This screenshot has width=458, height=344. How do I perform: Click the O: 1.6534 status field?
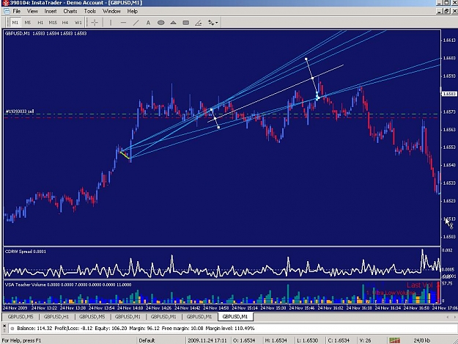tap(244, 340)
